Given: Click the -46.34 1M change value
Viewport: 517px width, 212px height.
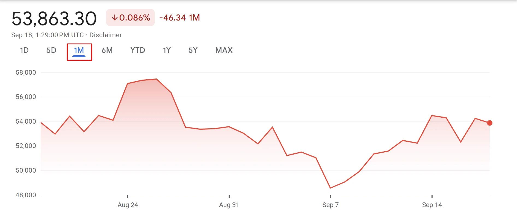Looking at the screenshot, I should pyautogui.click(x=179, y=18).
